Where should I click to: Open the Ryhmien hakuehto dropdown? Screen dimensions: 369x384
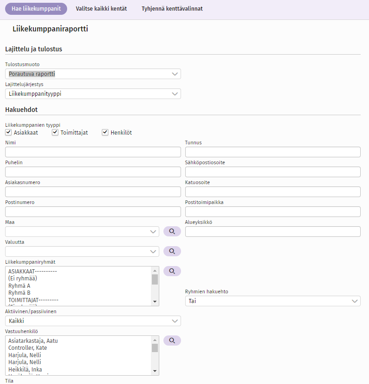click(x=273, y=301)
